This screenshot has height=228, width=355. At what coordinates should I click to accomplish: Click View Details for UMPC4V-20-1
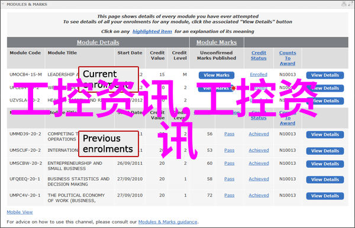pyautogui.click(x=325, y=196)
